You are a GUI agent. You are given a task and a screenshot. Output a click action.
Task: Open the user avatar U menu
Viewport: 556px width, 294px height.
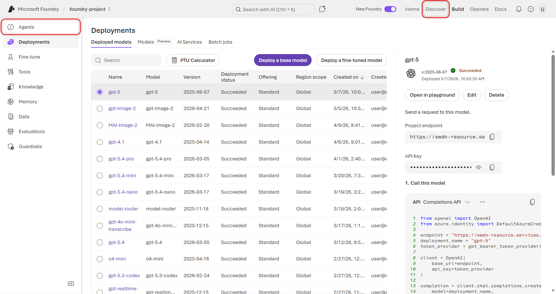pyautogui.click(x=542, y=9)
